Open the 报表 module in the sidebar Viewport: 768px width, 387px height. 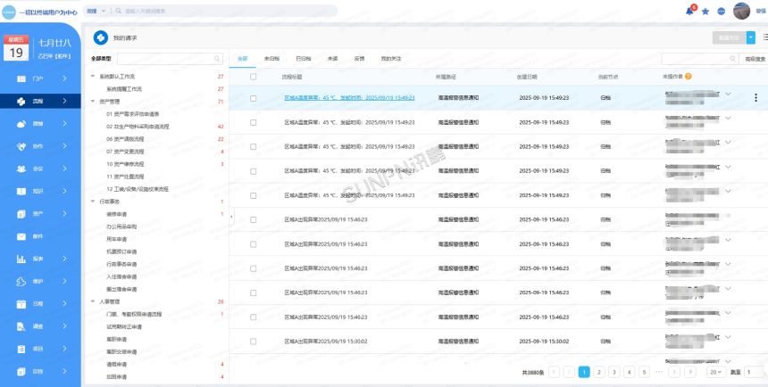click(x=40, y=259)
